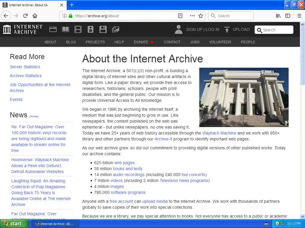Open the Video film strip icon
Viewport: 305px width, 228px height.
pos(78,29)
